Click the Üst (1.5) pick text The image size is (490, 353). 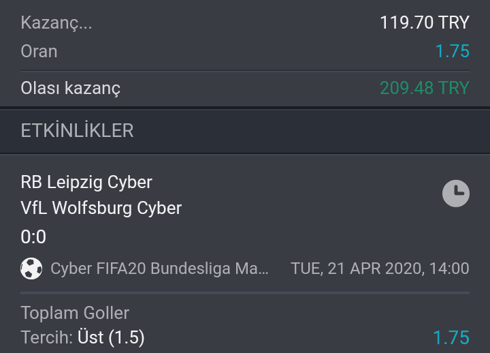[x=111, y=337]
